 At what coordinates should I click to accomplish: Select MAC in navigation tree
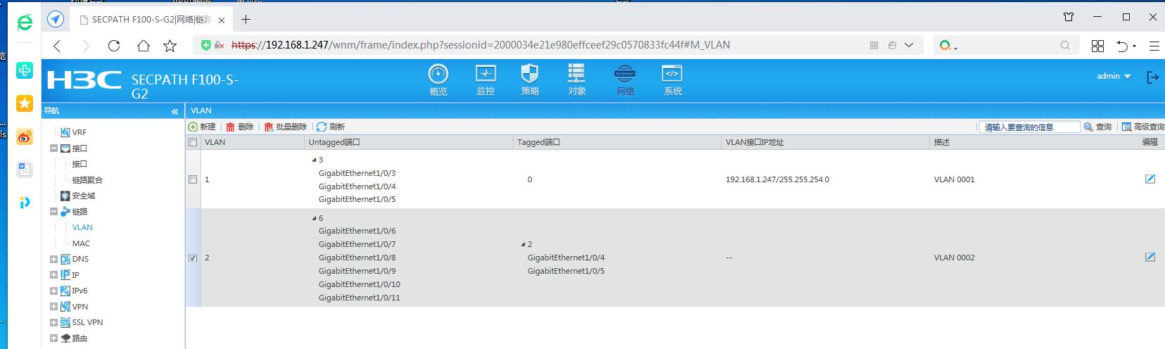tap(81, 243)
